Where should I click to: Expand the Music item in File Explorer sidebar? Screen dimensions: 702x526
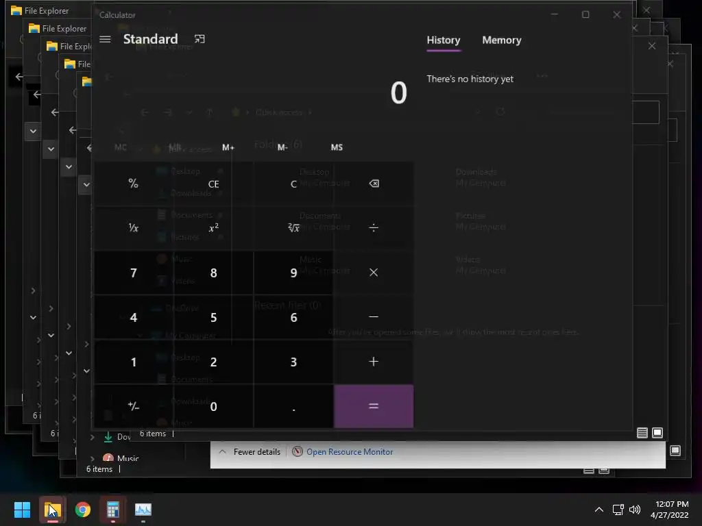click(x=93, y=458)
